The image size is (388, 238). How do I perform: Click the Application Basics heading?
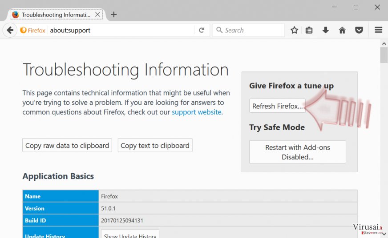click(x=58, y=176)
